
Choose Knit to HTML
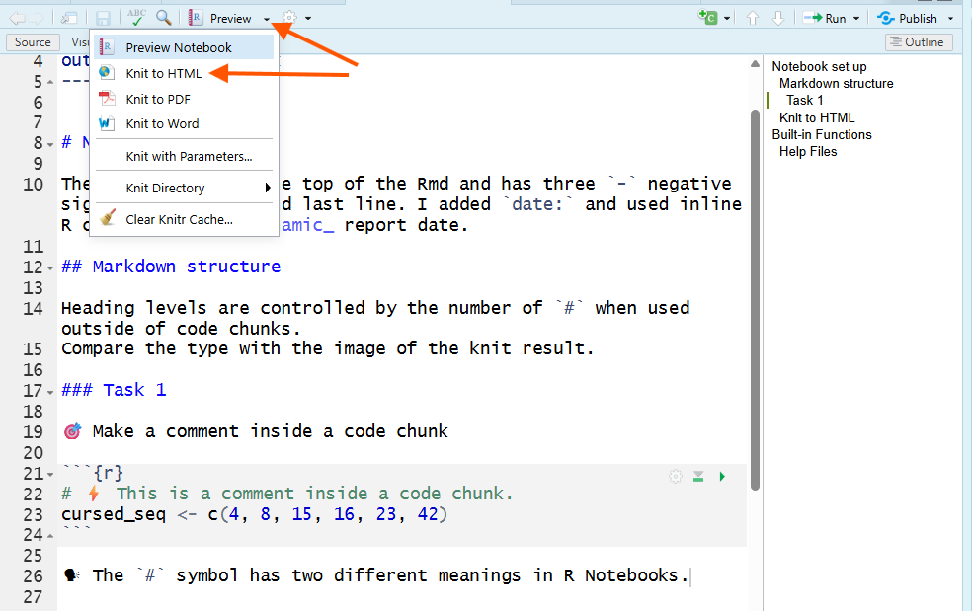[x=185, y=73]
